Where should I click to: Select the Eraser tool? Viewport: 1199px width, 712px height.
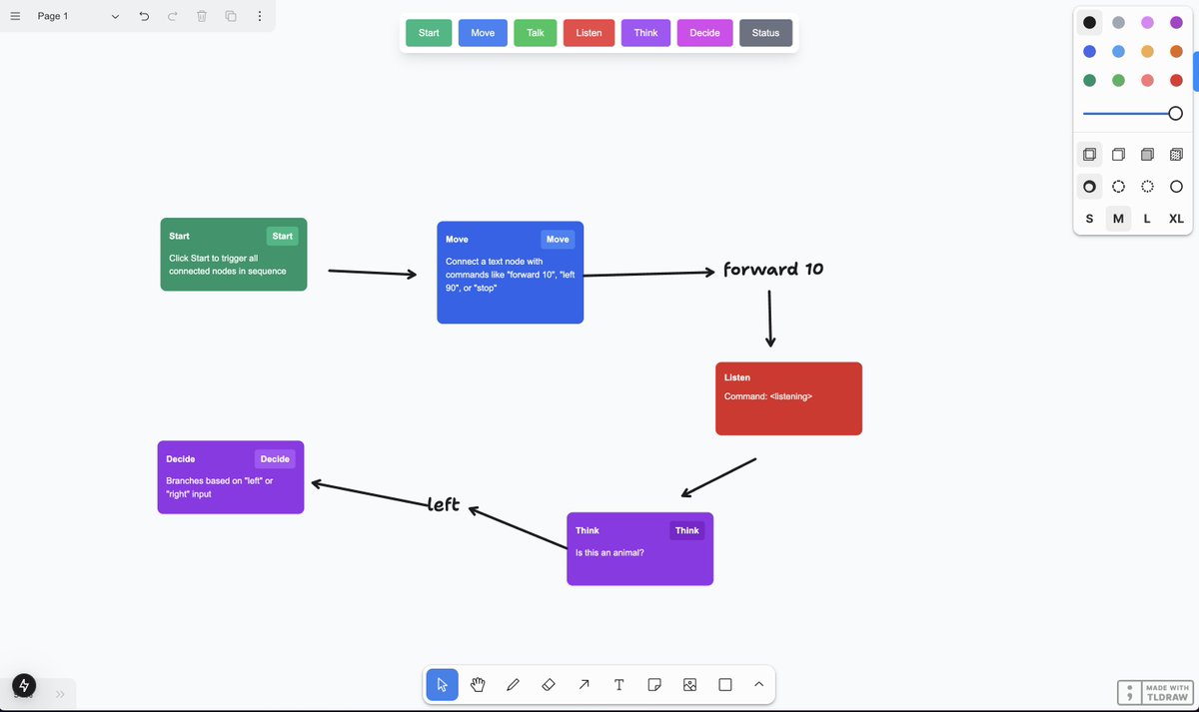point(548,684)
